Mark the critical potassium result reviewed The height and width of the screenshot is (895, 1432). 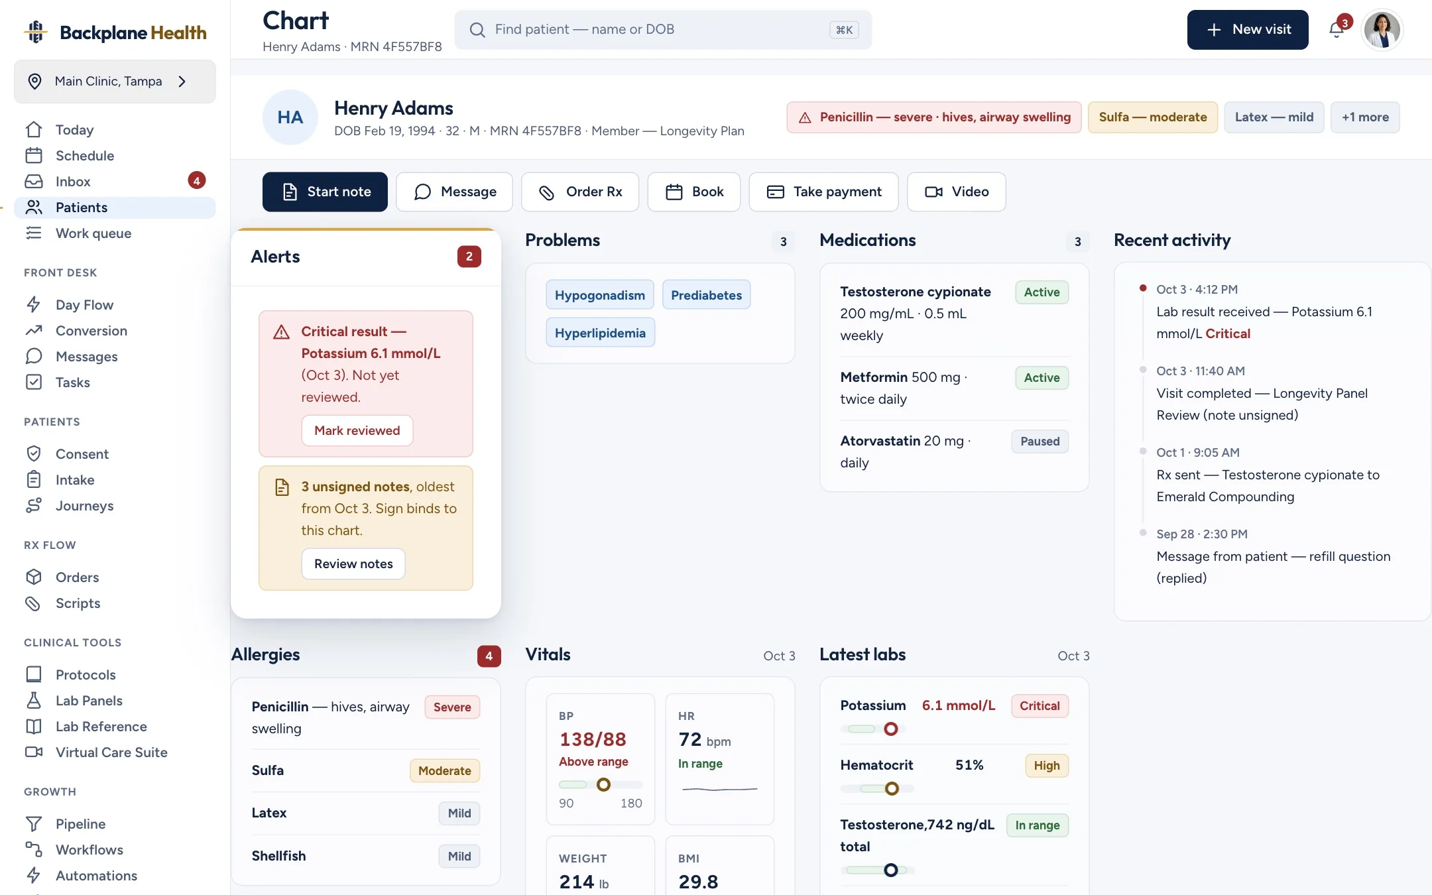[x=357, y=430]
